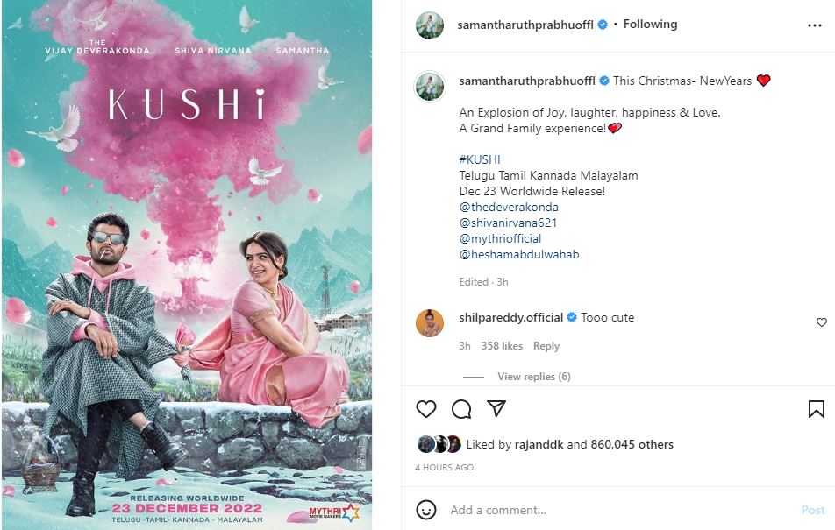Open the three-dot more options menu

pos(815,25)
